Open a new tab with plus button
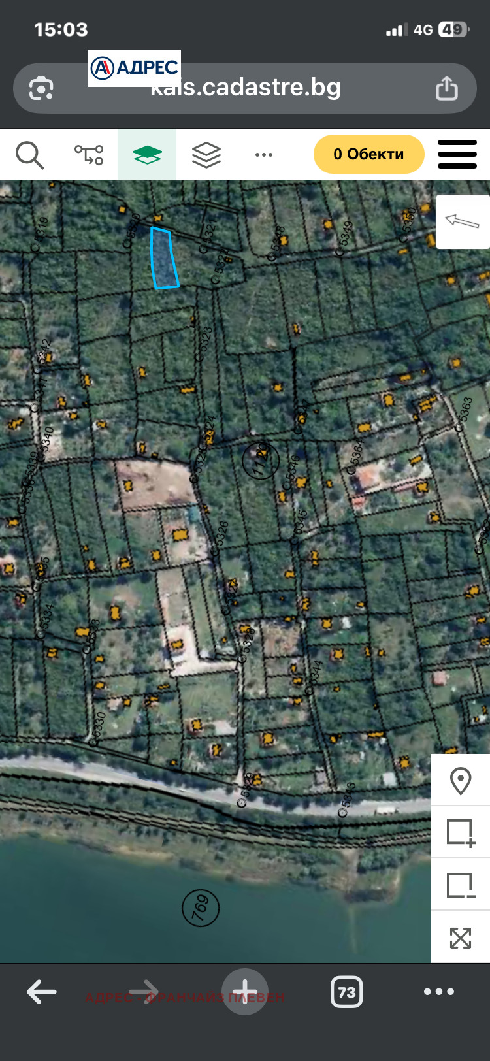This screenshot has height=1061, width=490. tap(245, 992)
